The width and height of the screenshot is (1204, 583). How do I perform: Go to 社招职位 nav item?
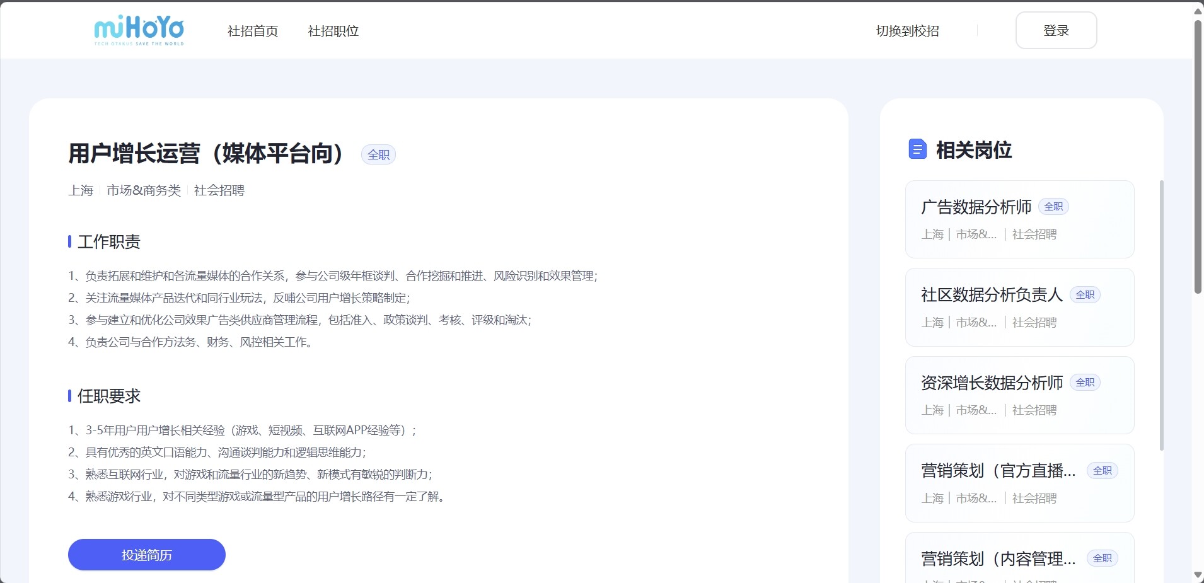tap(333, 31)
